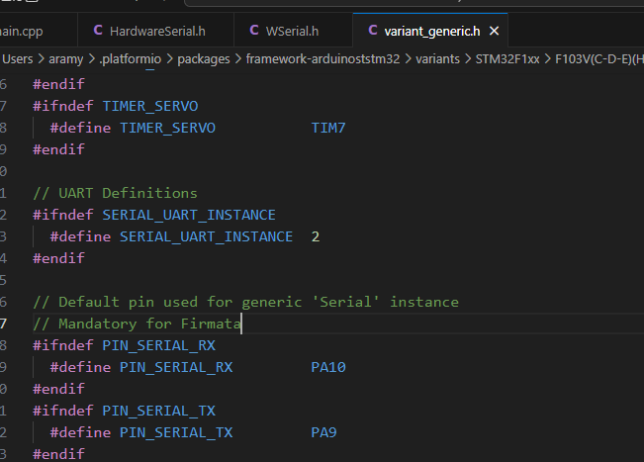Expand the framework-arduinoststm32 breadcrumb
The height and width of the screenshot is (462, 644).
pyautogui.click(x=323, y=59)
